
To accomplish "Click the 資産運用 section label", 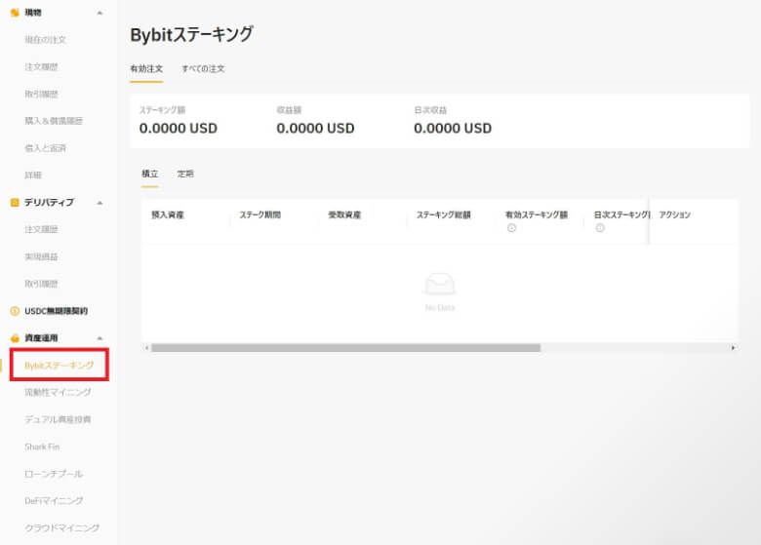I will point(41,338).
